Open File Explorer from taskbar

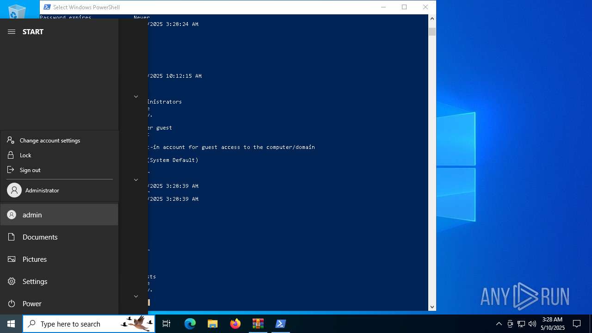coord(213,324)
